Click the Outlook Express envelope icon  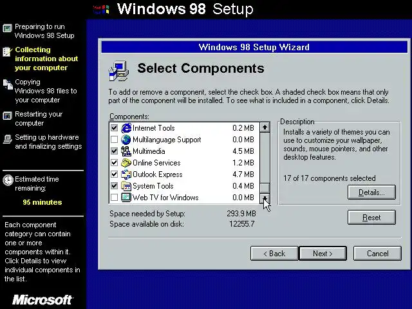(126, 174)
